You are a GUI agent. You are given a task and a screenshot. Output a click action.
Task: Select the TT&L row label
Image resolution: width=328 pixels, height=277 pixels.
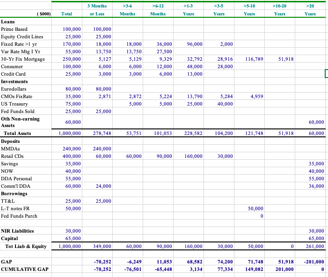pos(8,201)
